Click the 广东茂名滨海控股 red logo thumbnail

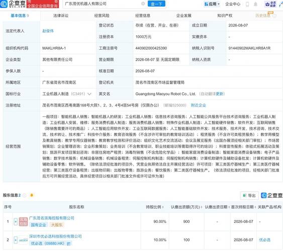click(23, 221)
